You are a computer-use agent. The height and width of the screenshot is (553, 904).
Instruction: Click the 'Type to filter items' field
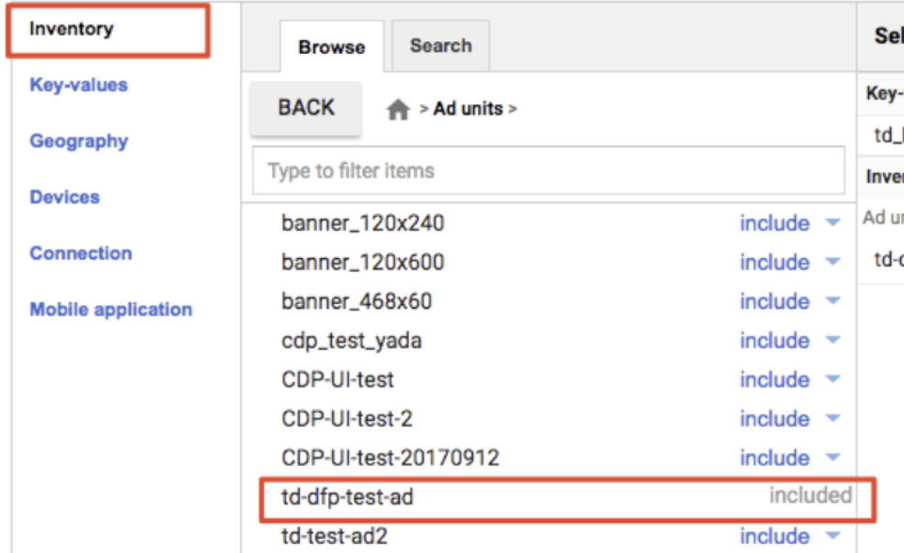coord(547,170)
